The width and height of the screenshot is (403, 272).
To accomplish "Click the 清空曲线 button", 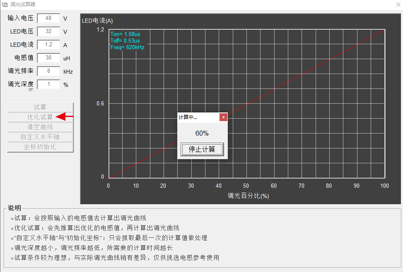I will (40, 127).
